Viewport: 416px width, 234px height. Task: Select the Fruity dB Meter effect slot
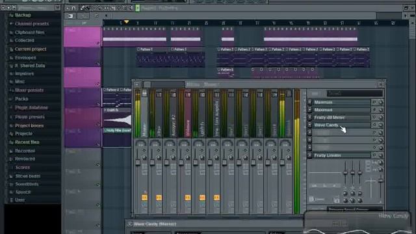[342, 117]
